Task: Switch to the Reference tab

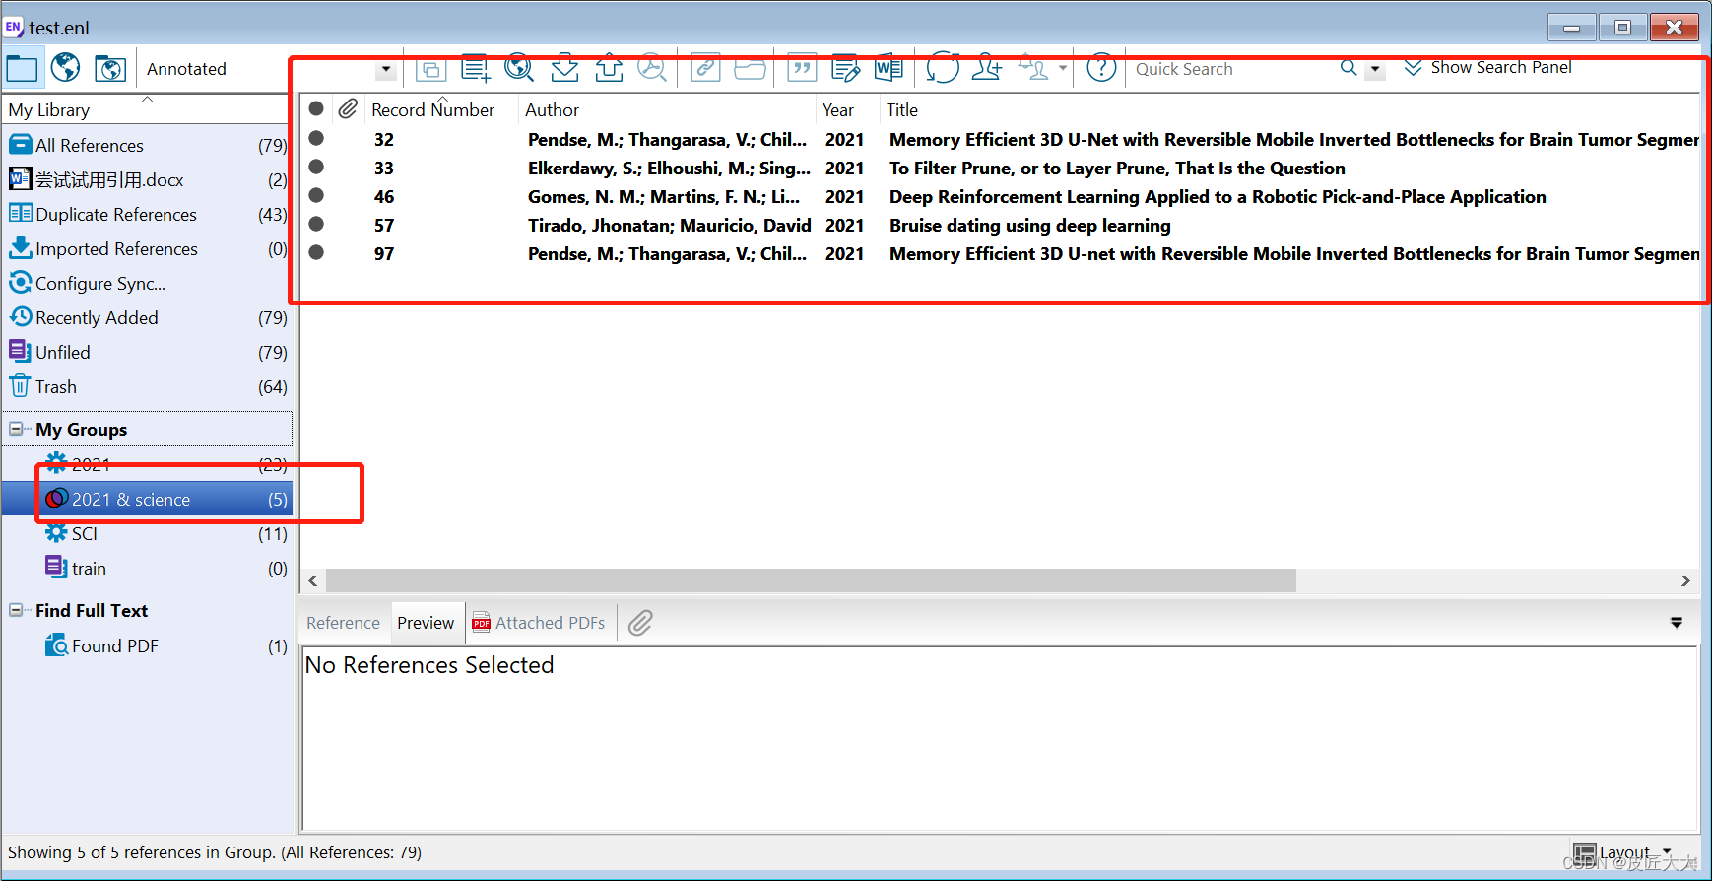Action: pyautogui.click(x=343, y=623)
